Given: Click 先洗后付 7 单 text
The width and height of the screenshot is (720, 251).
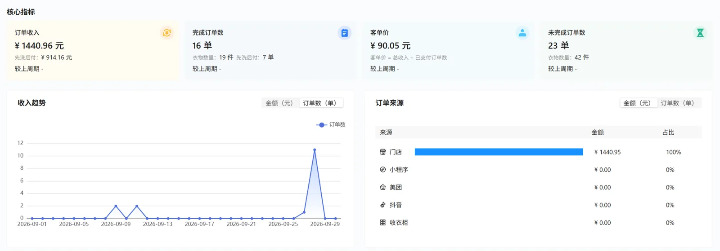Looking at the screenshot, I should point(255,57).
